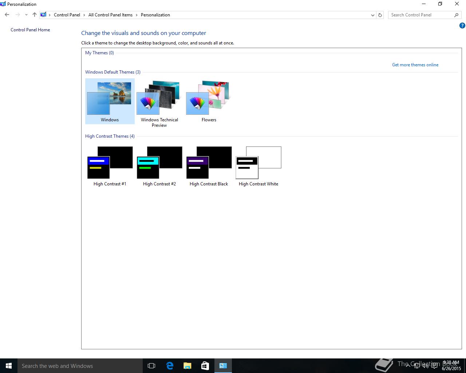This screenshot has width=466, height=373.
Task: Open the Store from taskbar
Action: [205, 366]
